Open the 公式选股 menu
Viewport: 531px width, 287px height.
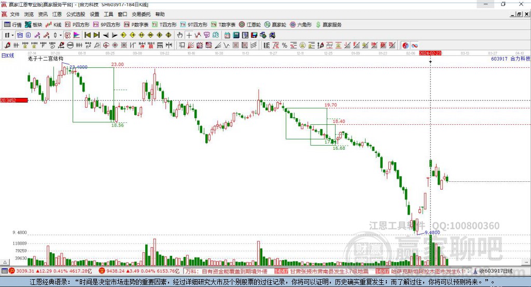(x=76, y=14)
